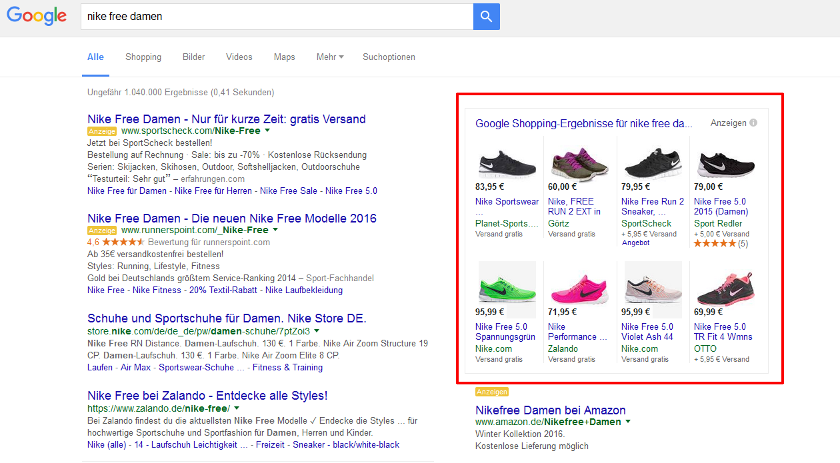
Task: Open 'Schuhe und Sportschuhe für Damen' Nike Store result
Action: [x=227, y=318]
